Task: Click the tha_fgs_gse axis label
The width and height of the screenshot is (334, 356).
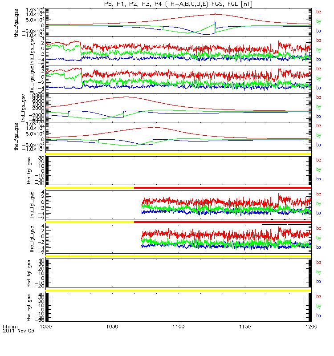Action: pyautogui.click(x=16, y=23)
